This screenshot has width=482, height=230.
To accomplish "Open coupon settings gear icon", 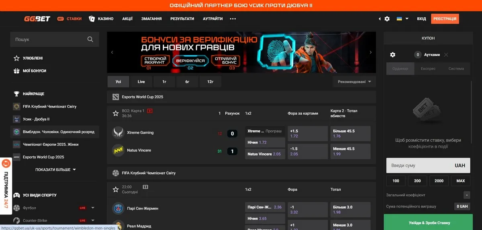I will [393, 55].
